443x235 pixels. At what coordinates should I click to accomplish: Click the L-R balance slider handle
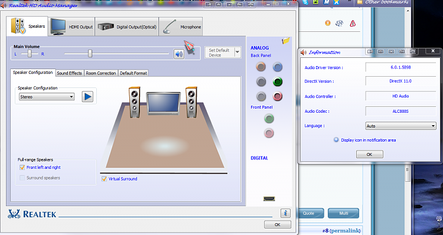[30, 54]
